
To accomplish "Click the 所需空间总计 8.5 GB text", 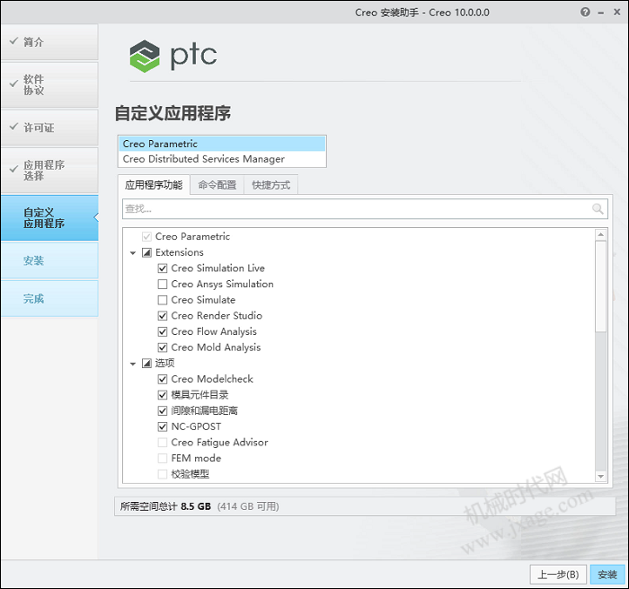I will point(165,506).
